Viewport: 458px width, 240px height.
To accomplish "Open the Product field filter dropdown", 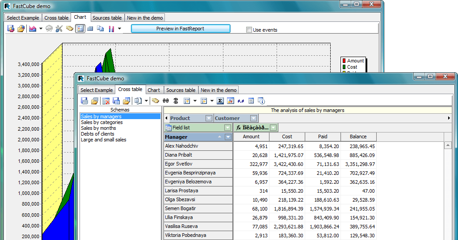I will 209,118.
